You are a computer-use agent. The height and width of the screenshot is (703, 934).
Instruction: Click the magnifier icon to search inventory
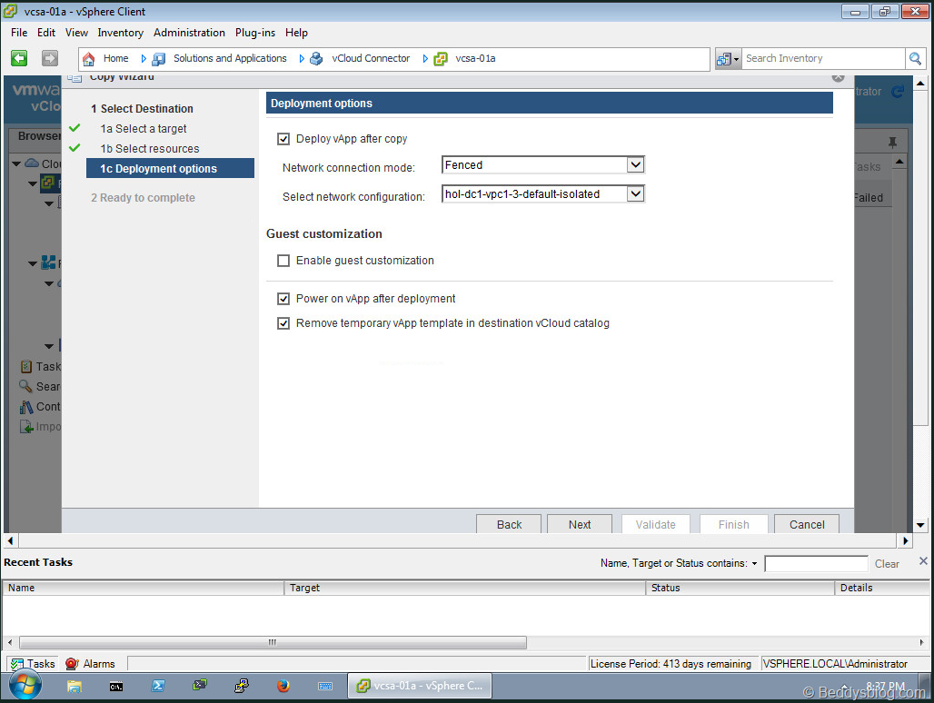tap(915, 58)
